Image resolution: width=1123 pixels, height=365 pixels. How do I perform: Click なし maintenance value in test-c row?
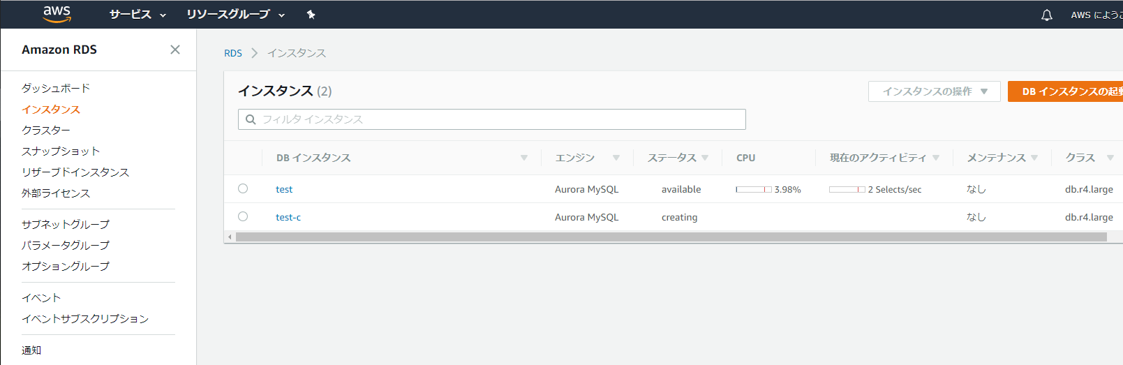[976, 217]
